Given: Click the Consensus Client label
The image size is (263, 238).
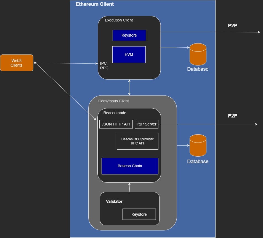Looking at the screenshot, I should [113, 101].
